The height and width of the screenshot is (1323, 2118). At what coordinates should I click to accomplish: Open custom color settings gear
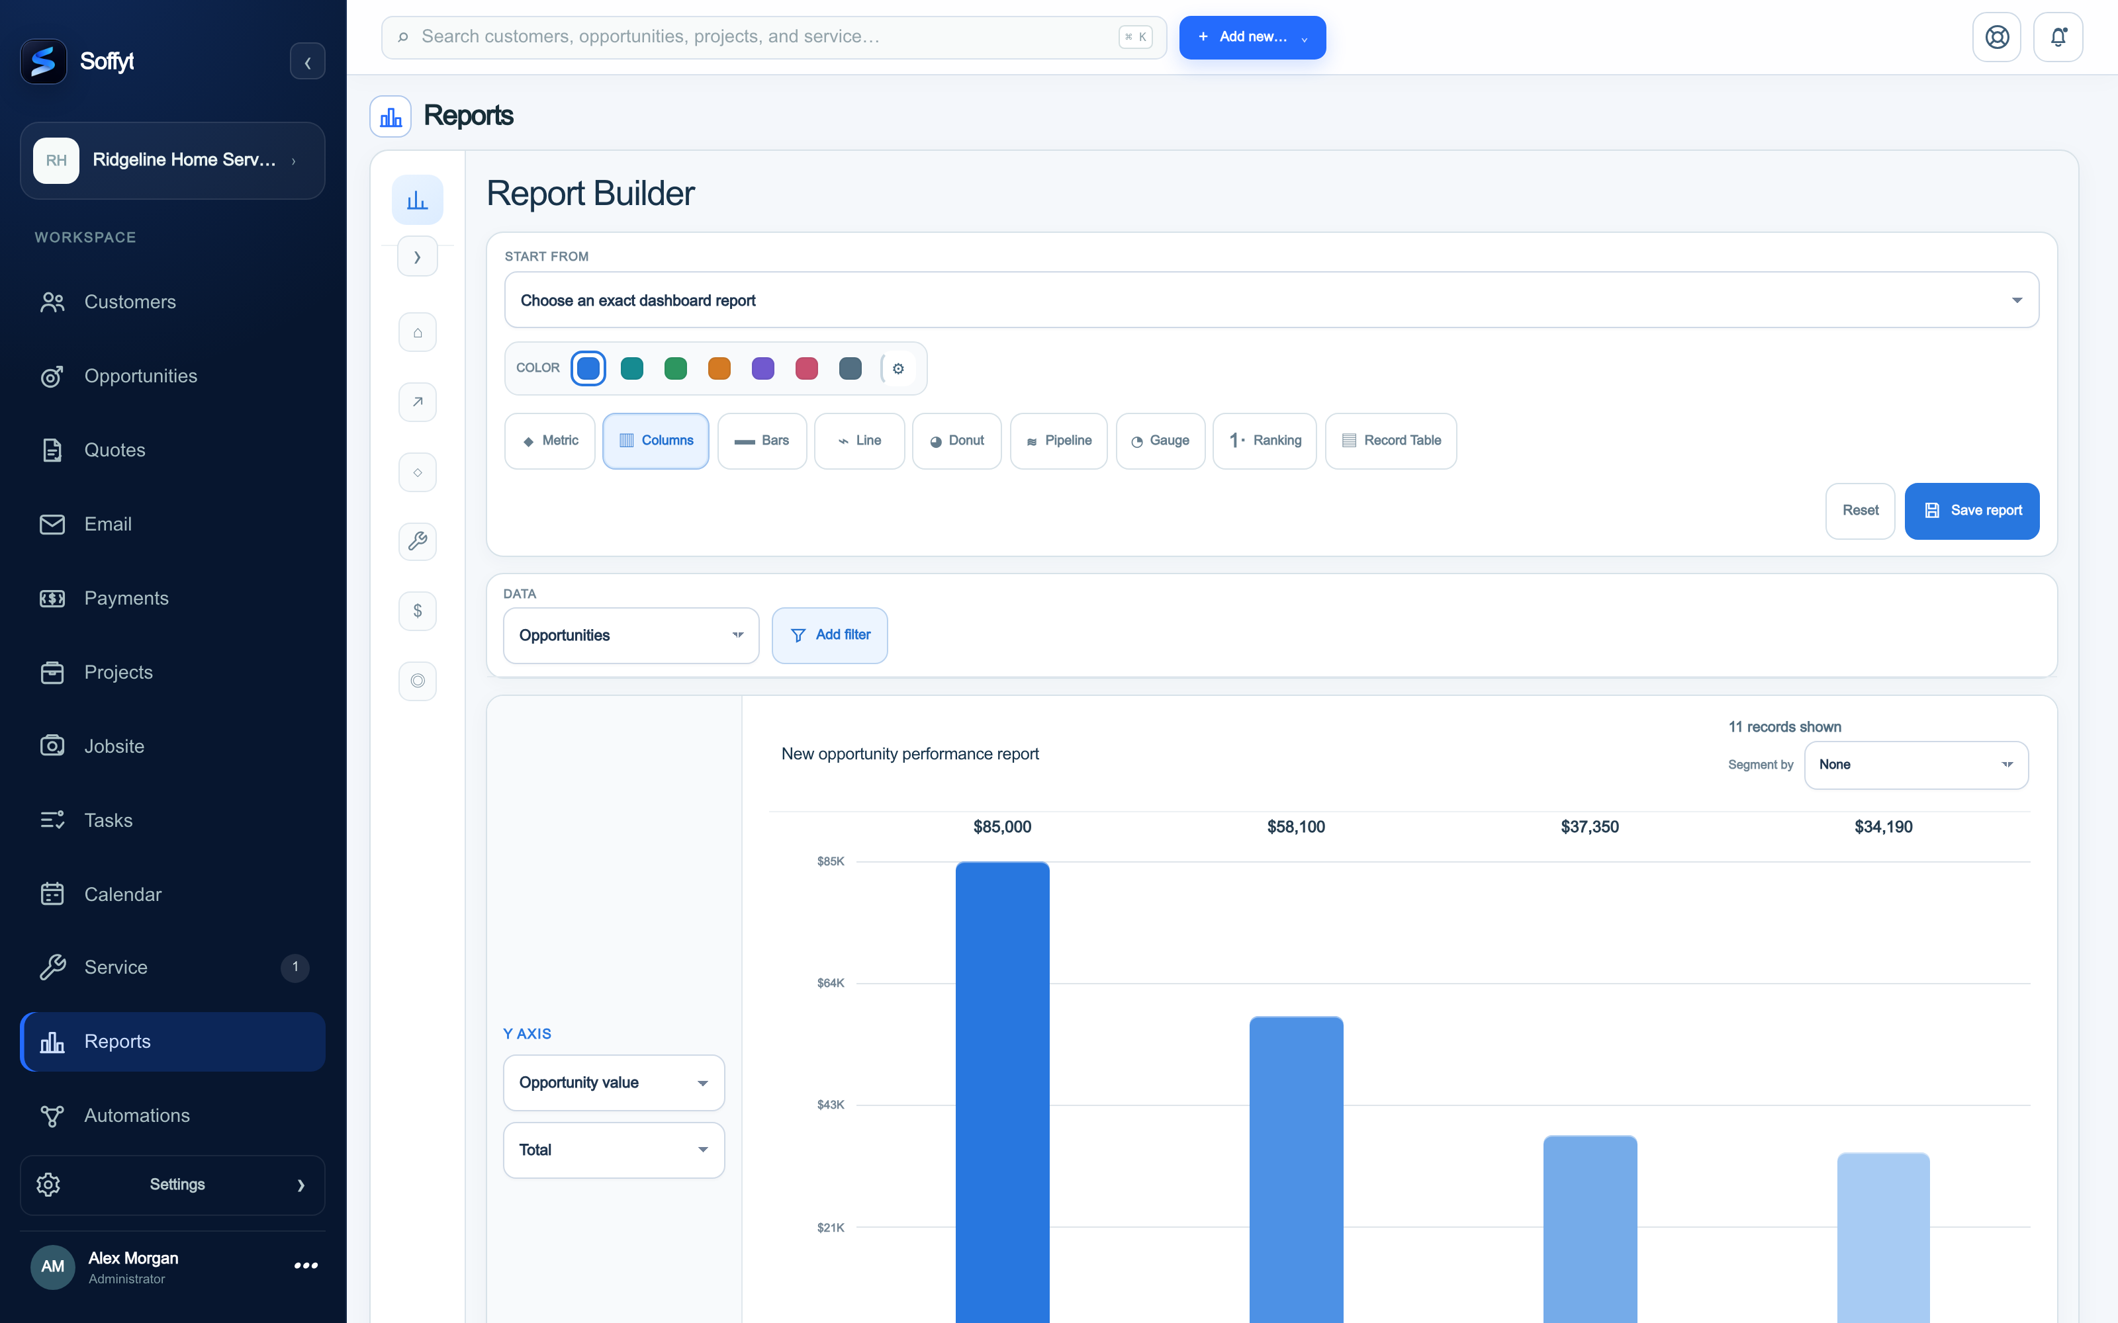click(898, 368)
